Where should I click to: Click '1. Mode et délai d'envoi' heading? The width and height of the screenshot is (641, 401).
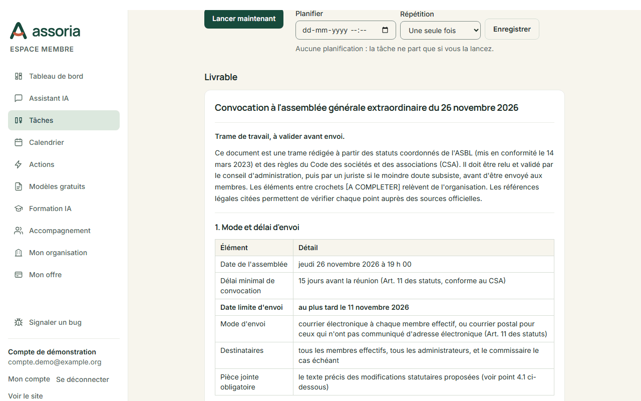click(257, 227)
